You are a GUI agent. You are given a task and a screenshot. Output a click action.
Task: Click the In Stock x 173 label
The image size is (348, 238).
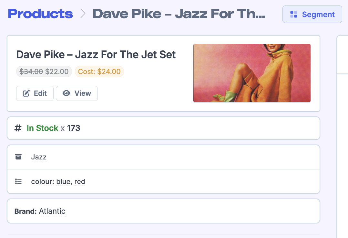[53, 128]
